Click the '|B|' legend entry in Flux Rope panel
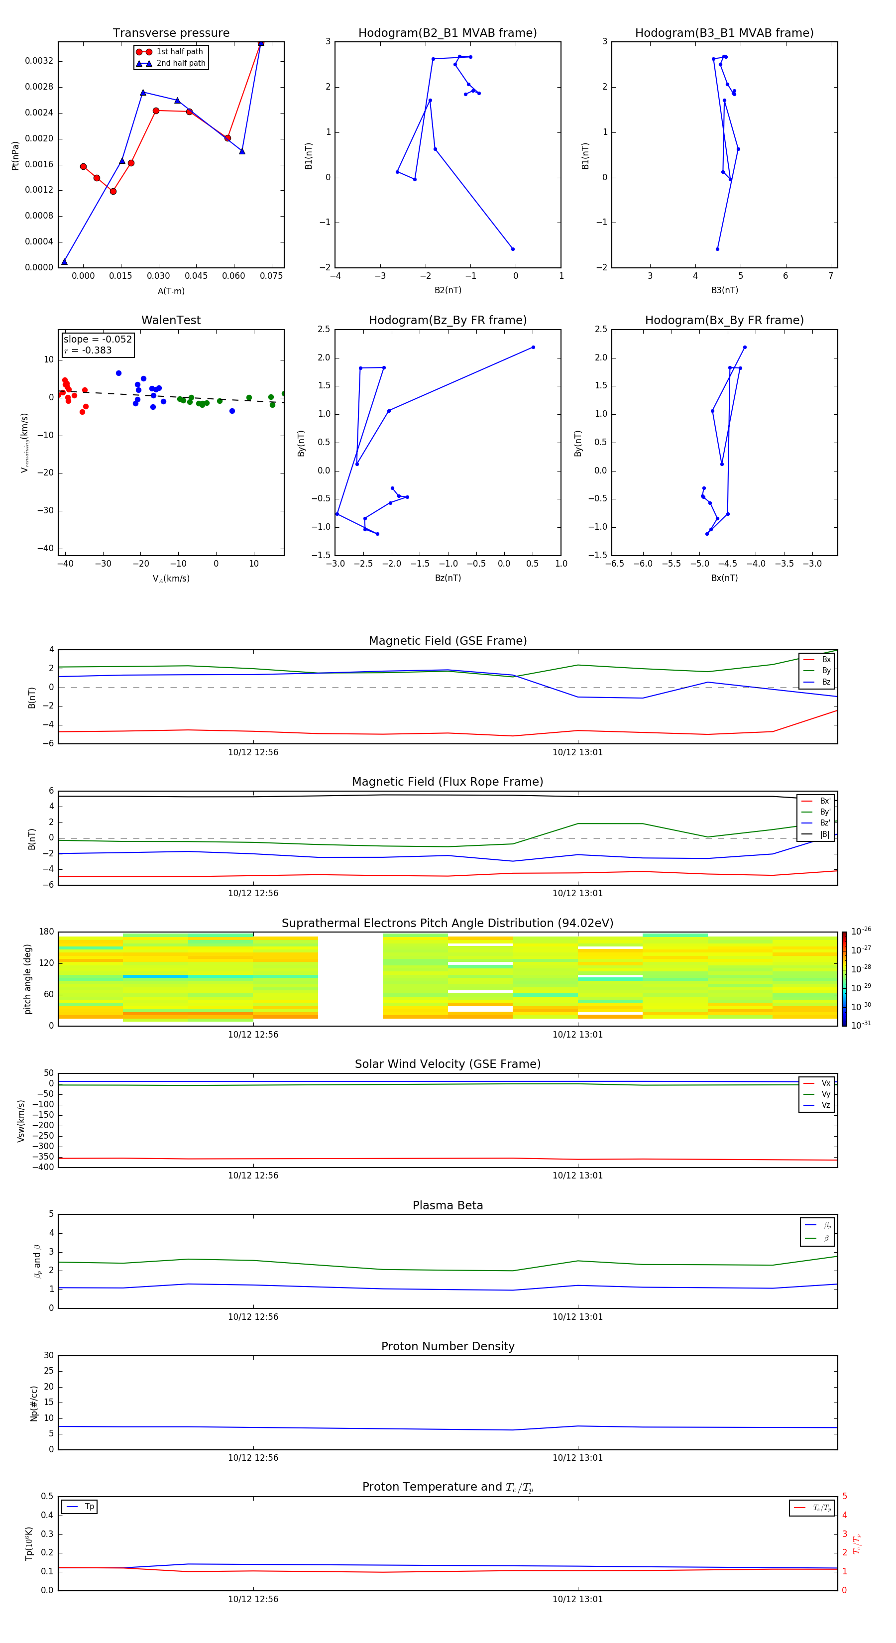The height and width of the screenshot is (1643, 896). tap(817, 834)
